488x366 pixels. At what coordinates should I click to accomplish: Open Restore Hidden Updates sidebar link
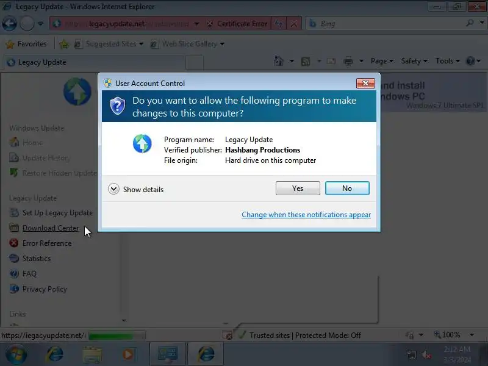point(60,173)
